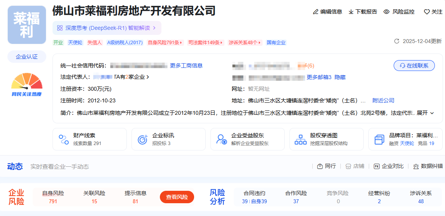Viewport: 445px width, 216px height.
Task: Click the (6) count after blurred phone
Action: (x=311, y=66)
